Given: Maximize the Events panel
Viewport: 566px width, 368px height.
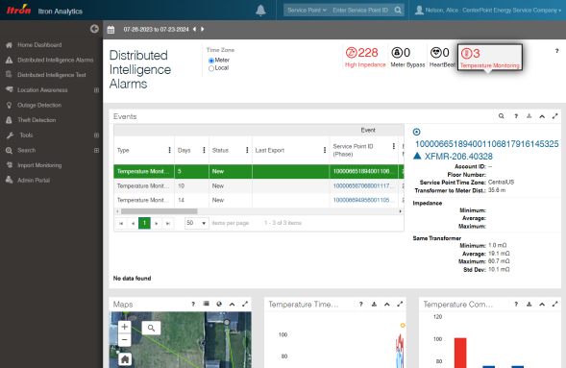Looking at the screenshot, I should tap(554, 116).
